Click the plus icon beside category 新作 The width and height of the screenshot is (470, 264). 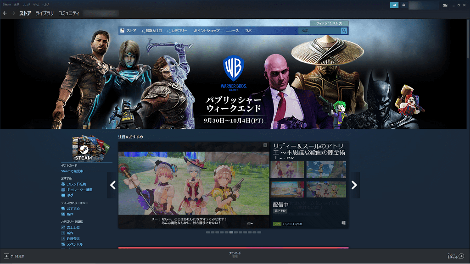pyautogui.click(x=63, y=233)
